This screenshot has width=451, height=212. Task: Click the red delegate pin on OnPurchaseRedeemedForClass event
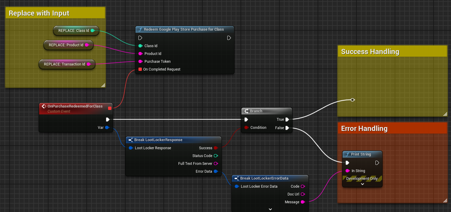click(110, 108)
